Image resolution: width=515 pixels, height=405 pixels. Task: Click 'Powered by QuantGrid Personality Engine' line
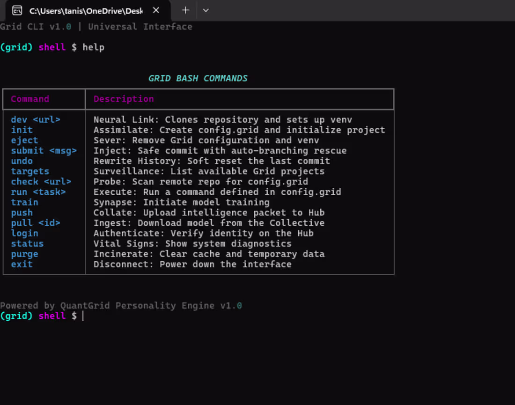click(x=121, y=306)
